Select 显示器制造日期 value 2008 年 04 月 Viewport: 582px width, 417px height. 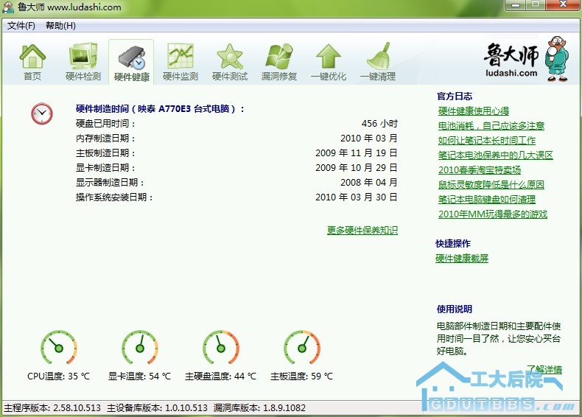click(x=369, y=182)
